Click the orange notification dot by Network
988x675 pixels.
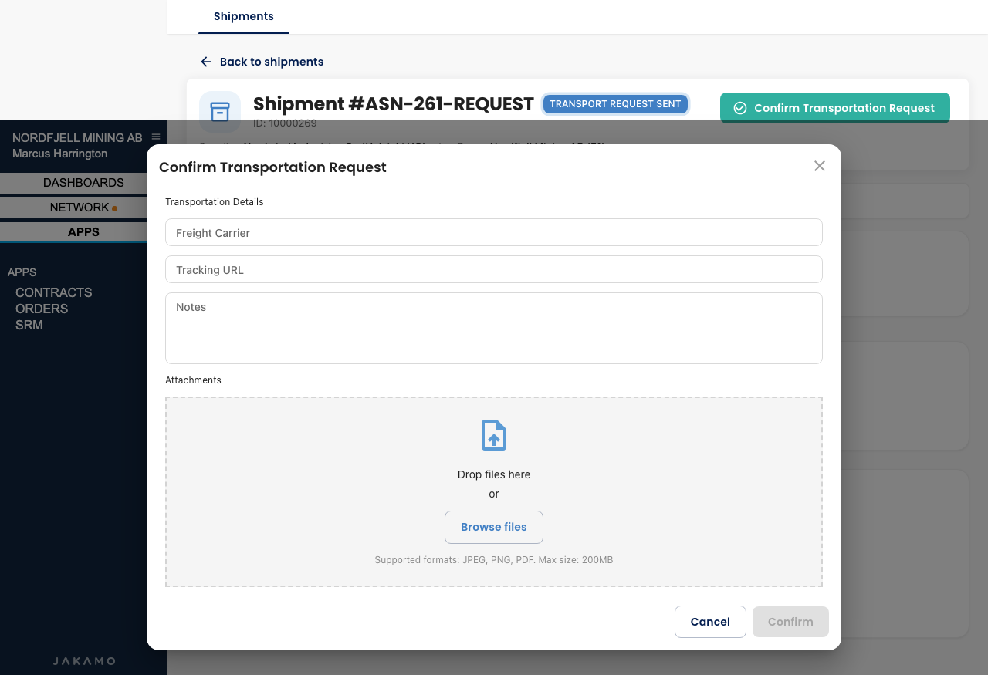(x=115, y=208)
